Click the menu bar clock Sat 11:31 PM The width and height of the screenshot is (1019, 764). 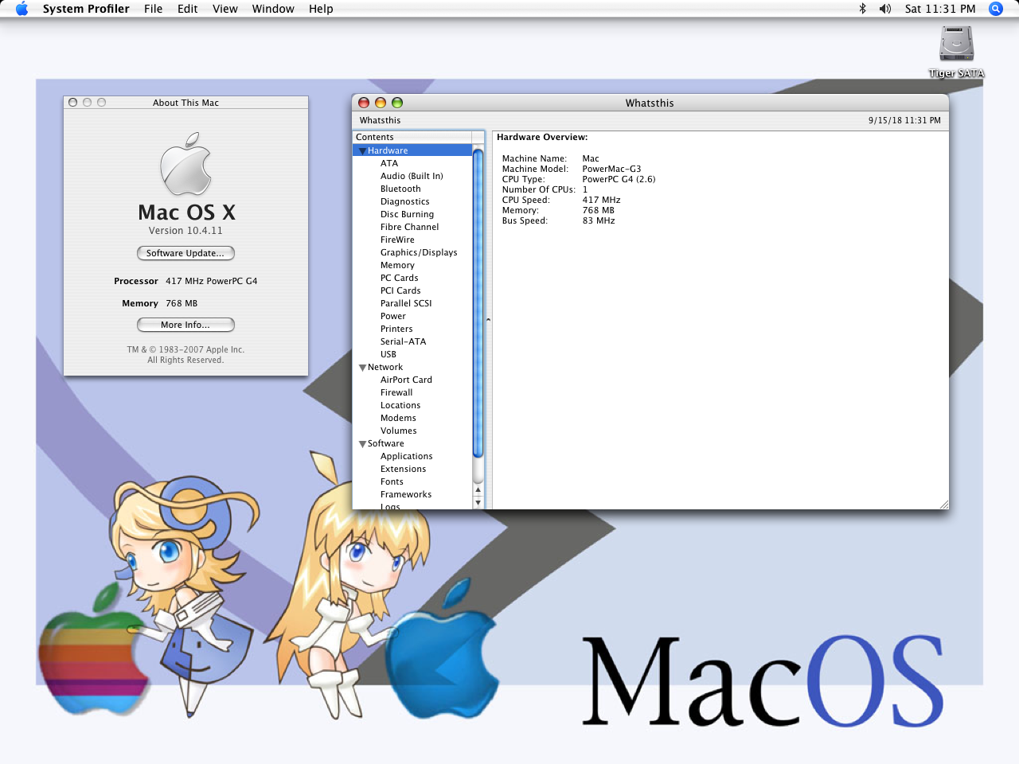(x=940, y=9)
